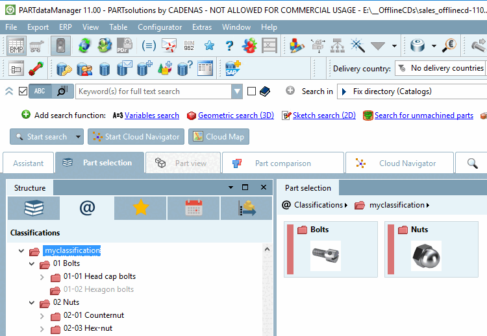Select the calendar history tab in Structure

[194, 208]
